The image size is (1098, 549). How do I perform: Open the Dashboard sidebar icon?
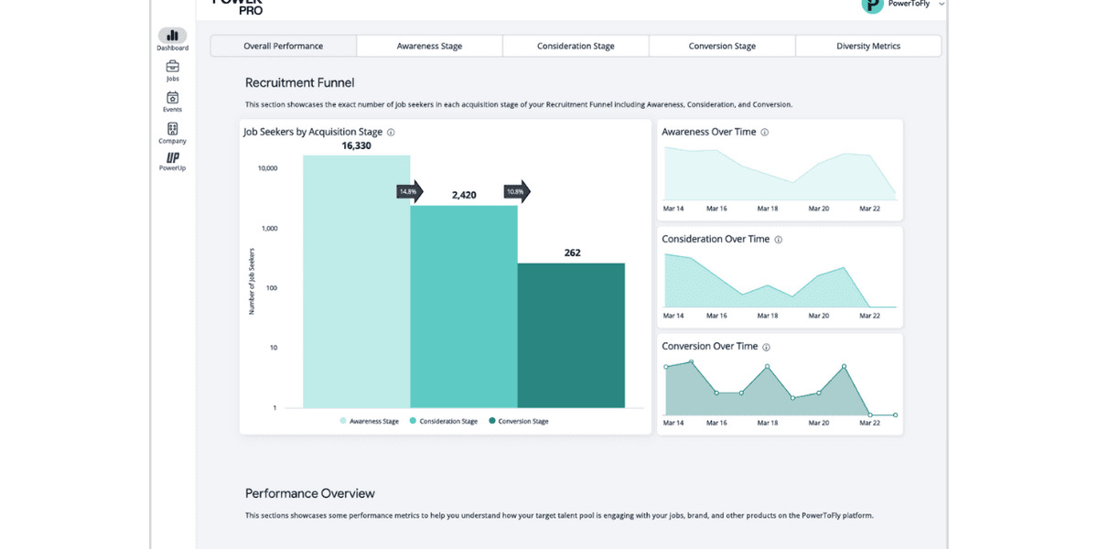(x=172, y=36)
